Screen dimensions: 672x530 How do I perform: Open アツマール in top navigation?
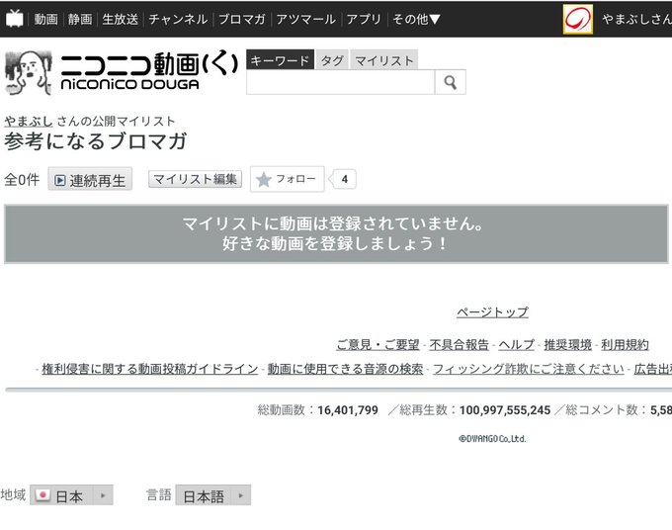click(x=305, y=19)
